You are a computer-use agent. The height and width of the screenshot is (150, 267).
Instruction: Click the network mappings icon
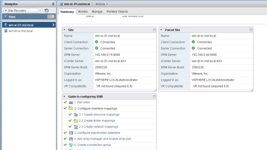pos(76,127)
